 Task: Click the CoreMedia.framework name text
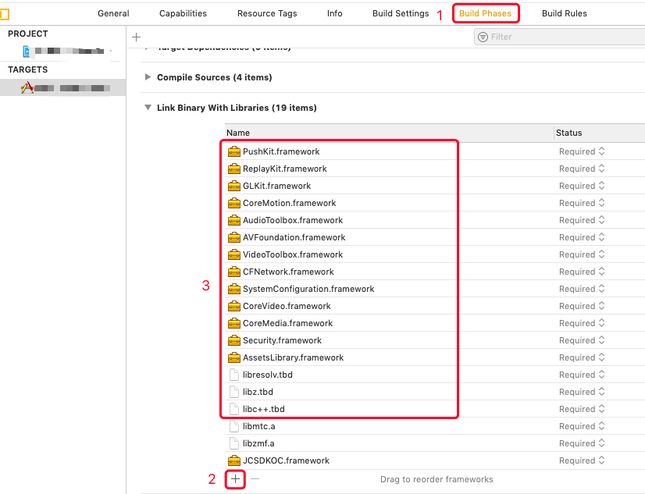tap(287, 323)
